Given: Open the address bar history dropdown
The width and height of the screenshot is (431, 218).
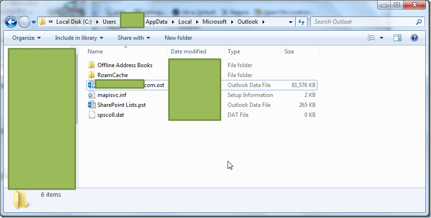Looking at the screenshot, I should (x=290, y=22).
